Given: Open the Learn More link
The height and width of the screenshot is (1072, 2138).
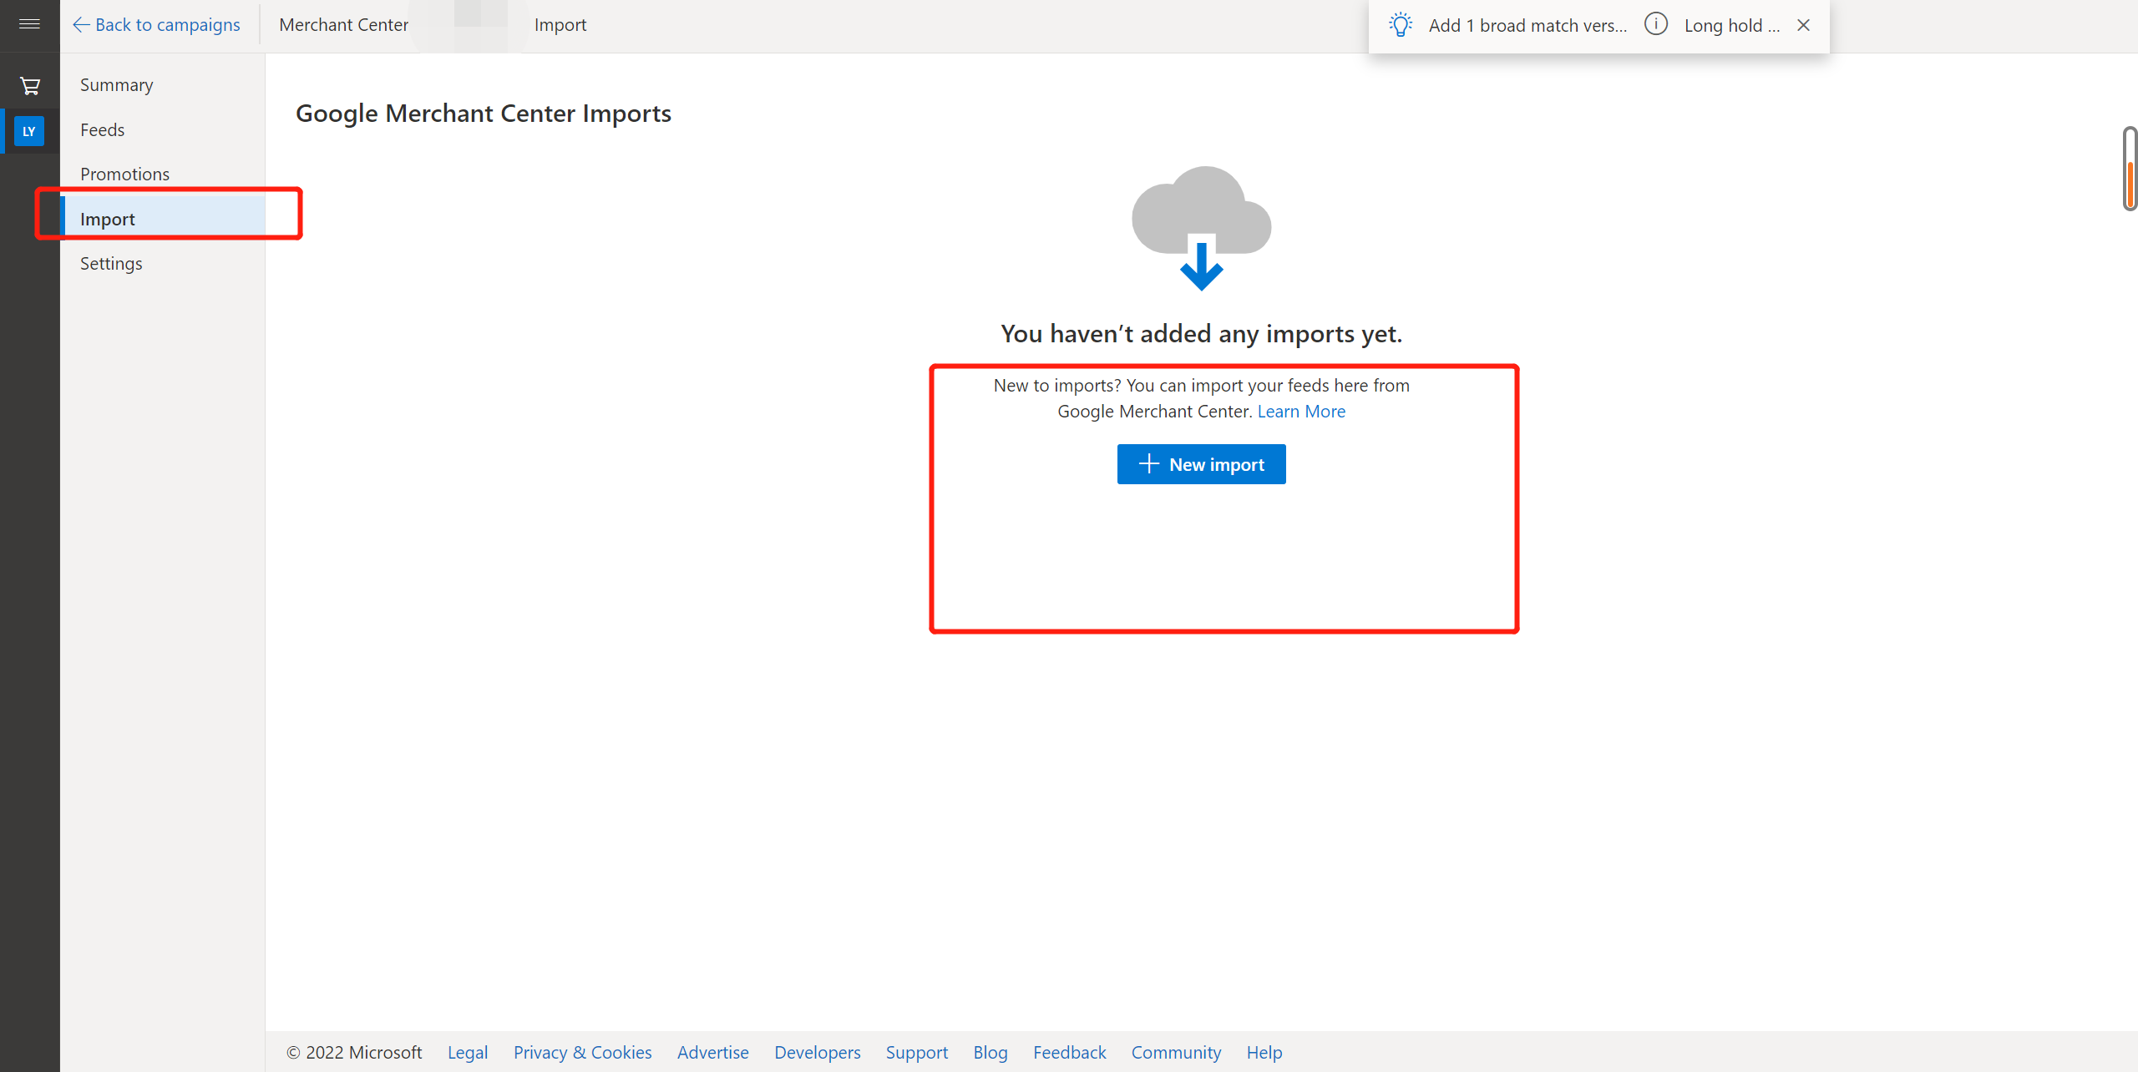Looking at the screenshot, I should pyautogui.click(x=1301, y=412).
